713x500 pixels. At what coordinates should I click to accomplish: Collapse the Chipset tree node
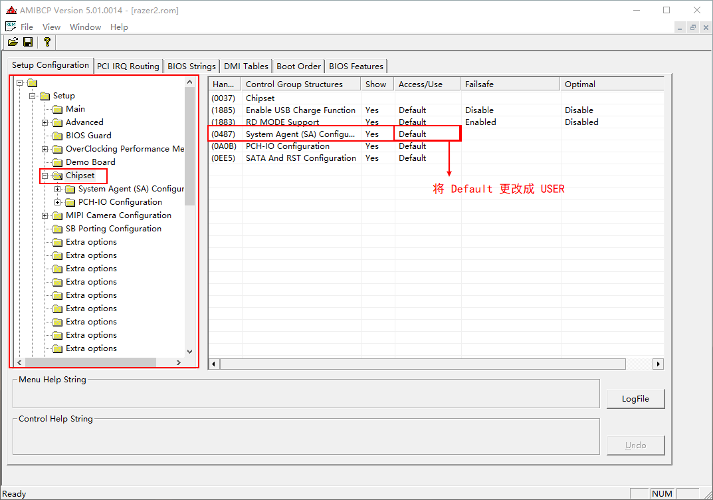[x=45, y=176]
